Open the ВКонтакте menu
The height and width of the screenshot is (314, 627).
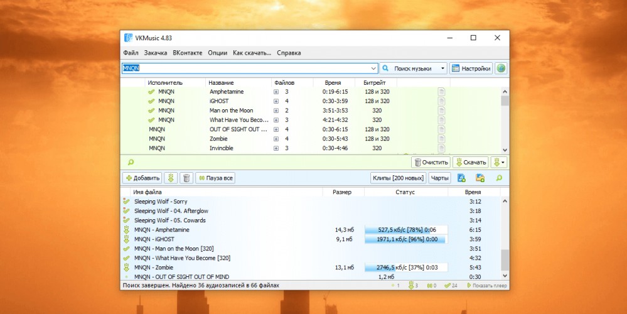[x=188, y=53]
